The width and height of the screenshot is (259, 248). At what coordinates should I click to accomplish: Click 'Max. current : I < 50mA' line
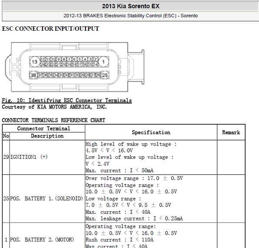click(x=119, y=171)
